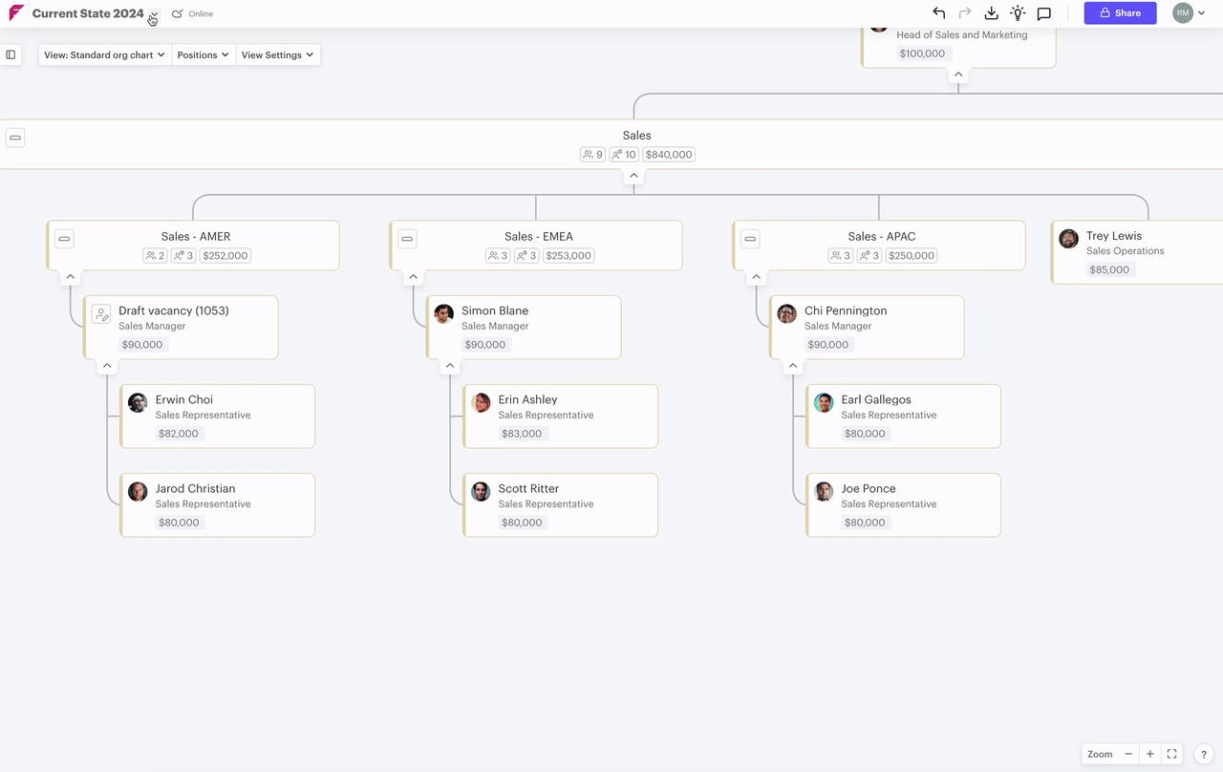
Task: Collapse the Sales - EMEA group box
Action: click(407, 239)
